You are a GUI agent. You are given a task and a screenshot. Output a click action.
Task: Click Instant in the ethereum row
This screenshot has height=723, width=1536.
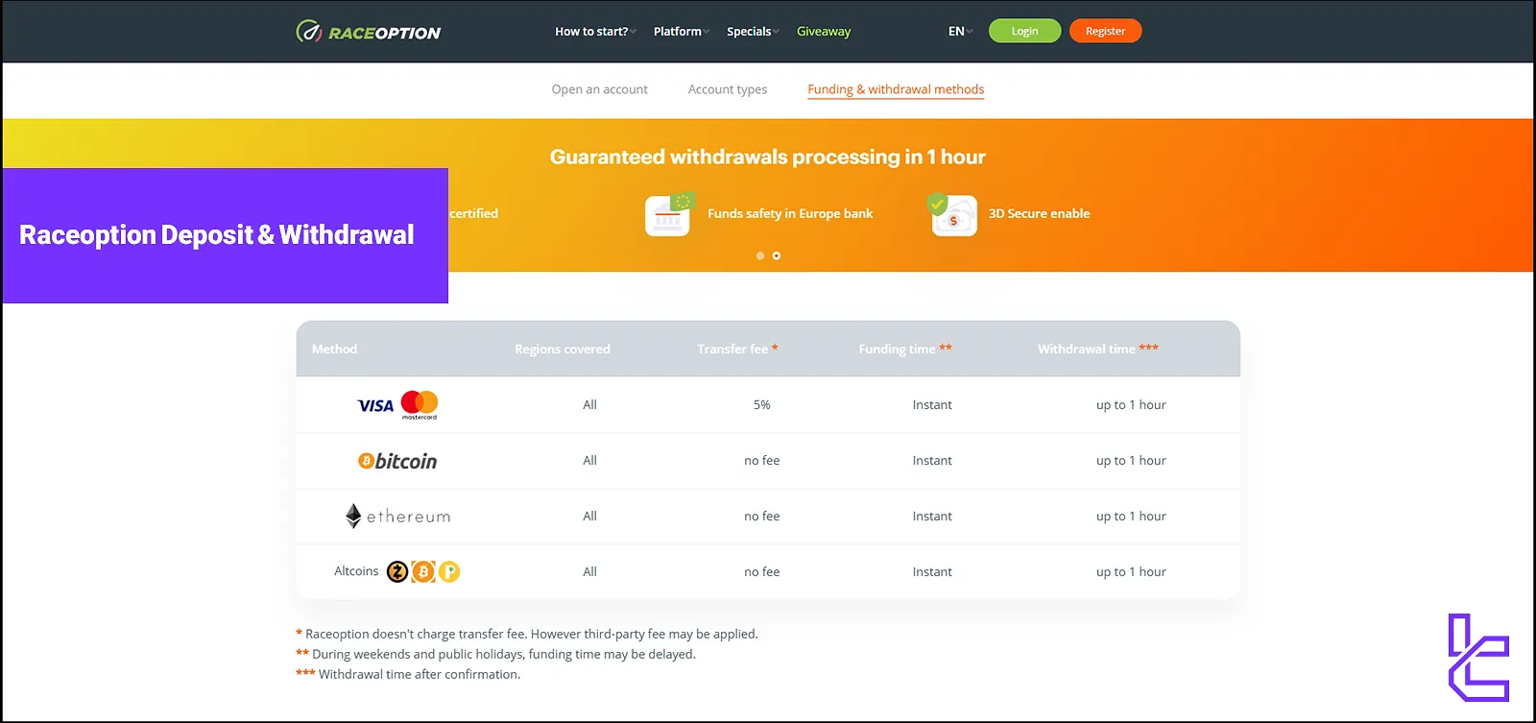pyautogui.click(x=932, y=517)
